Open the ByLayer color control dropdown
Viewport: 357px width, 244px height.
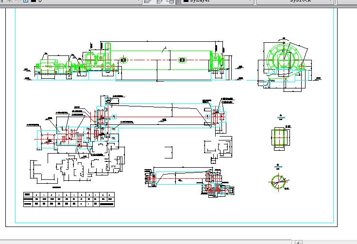click(x=218, y=1)
